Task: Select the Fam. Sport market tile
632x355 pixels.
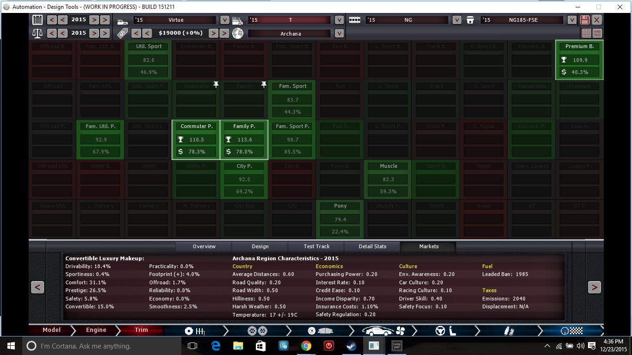Action: [x=293, y=100]
